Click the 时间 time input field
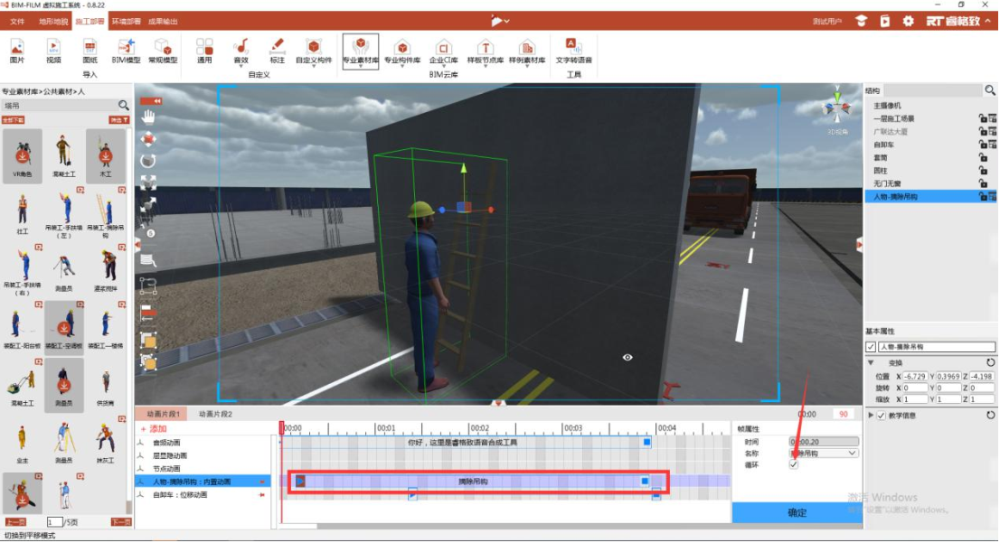 (x=824, y=442)
